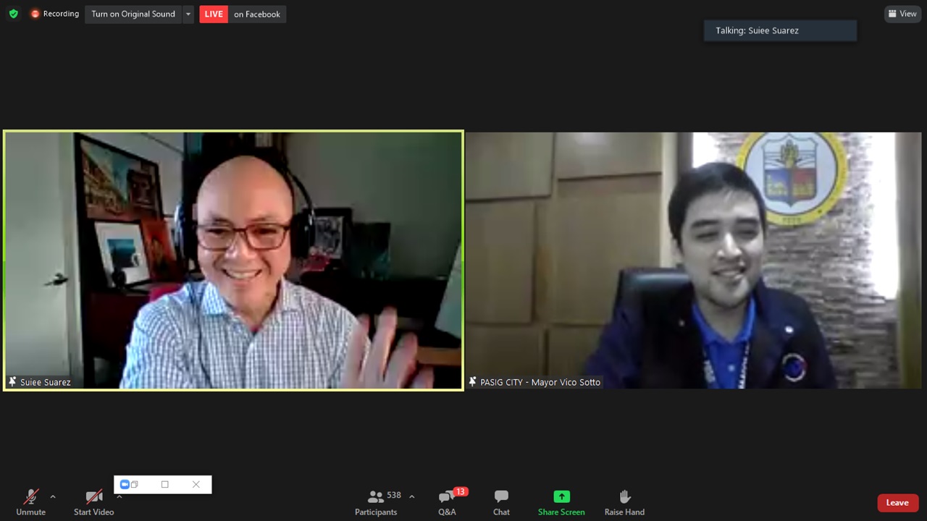Screen dimensions: 927x521
Task: Click the red Recording indicator
Action: [55, 14]
